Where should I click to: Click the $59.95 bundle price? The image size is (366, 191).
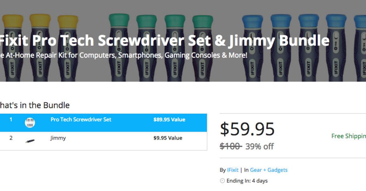point(247,129)
